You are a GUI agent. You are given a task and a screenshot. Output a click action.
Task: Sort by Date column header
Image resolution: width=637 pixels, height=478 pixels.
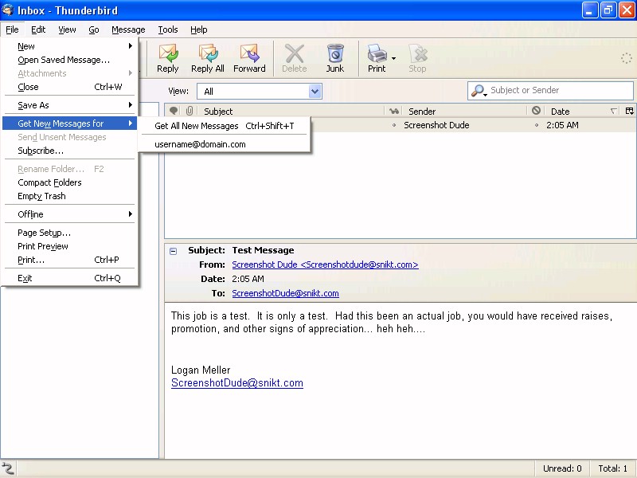[584, 111]
